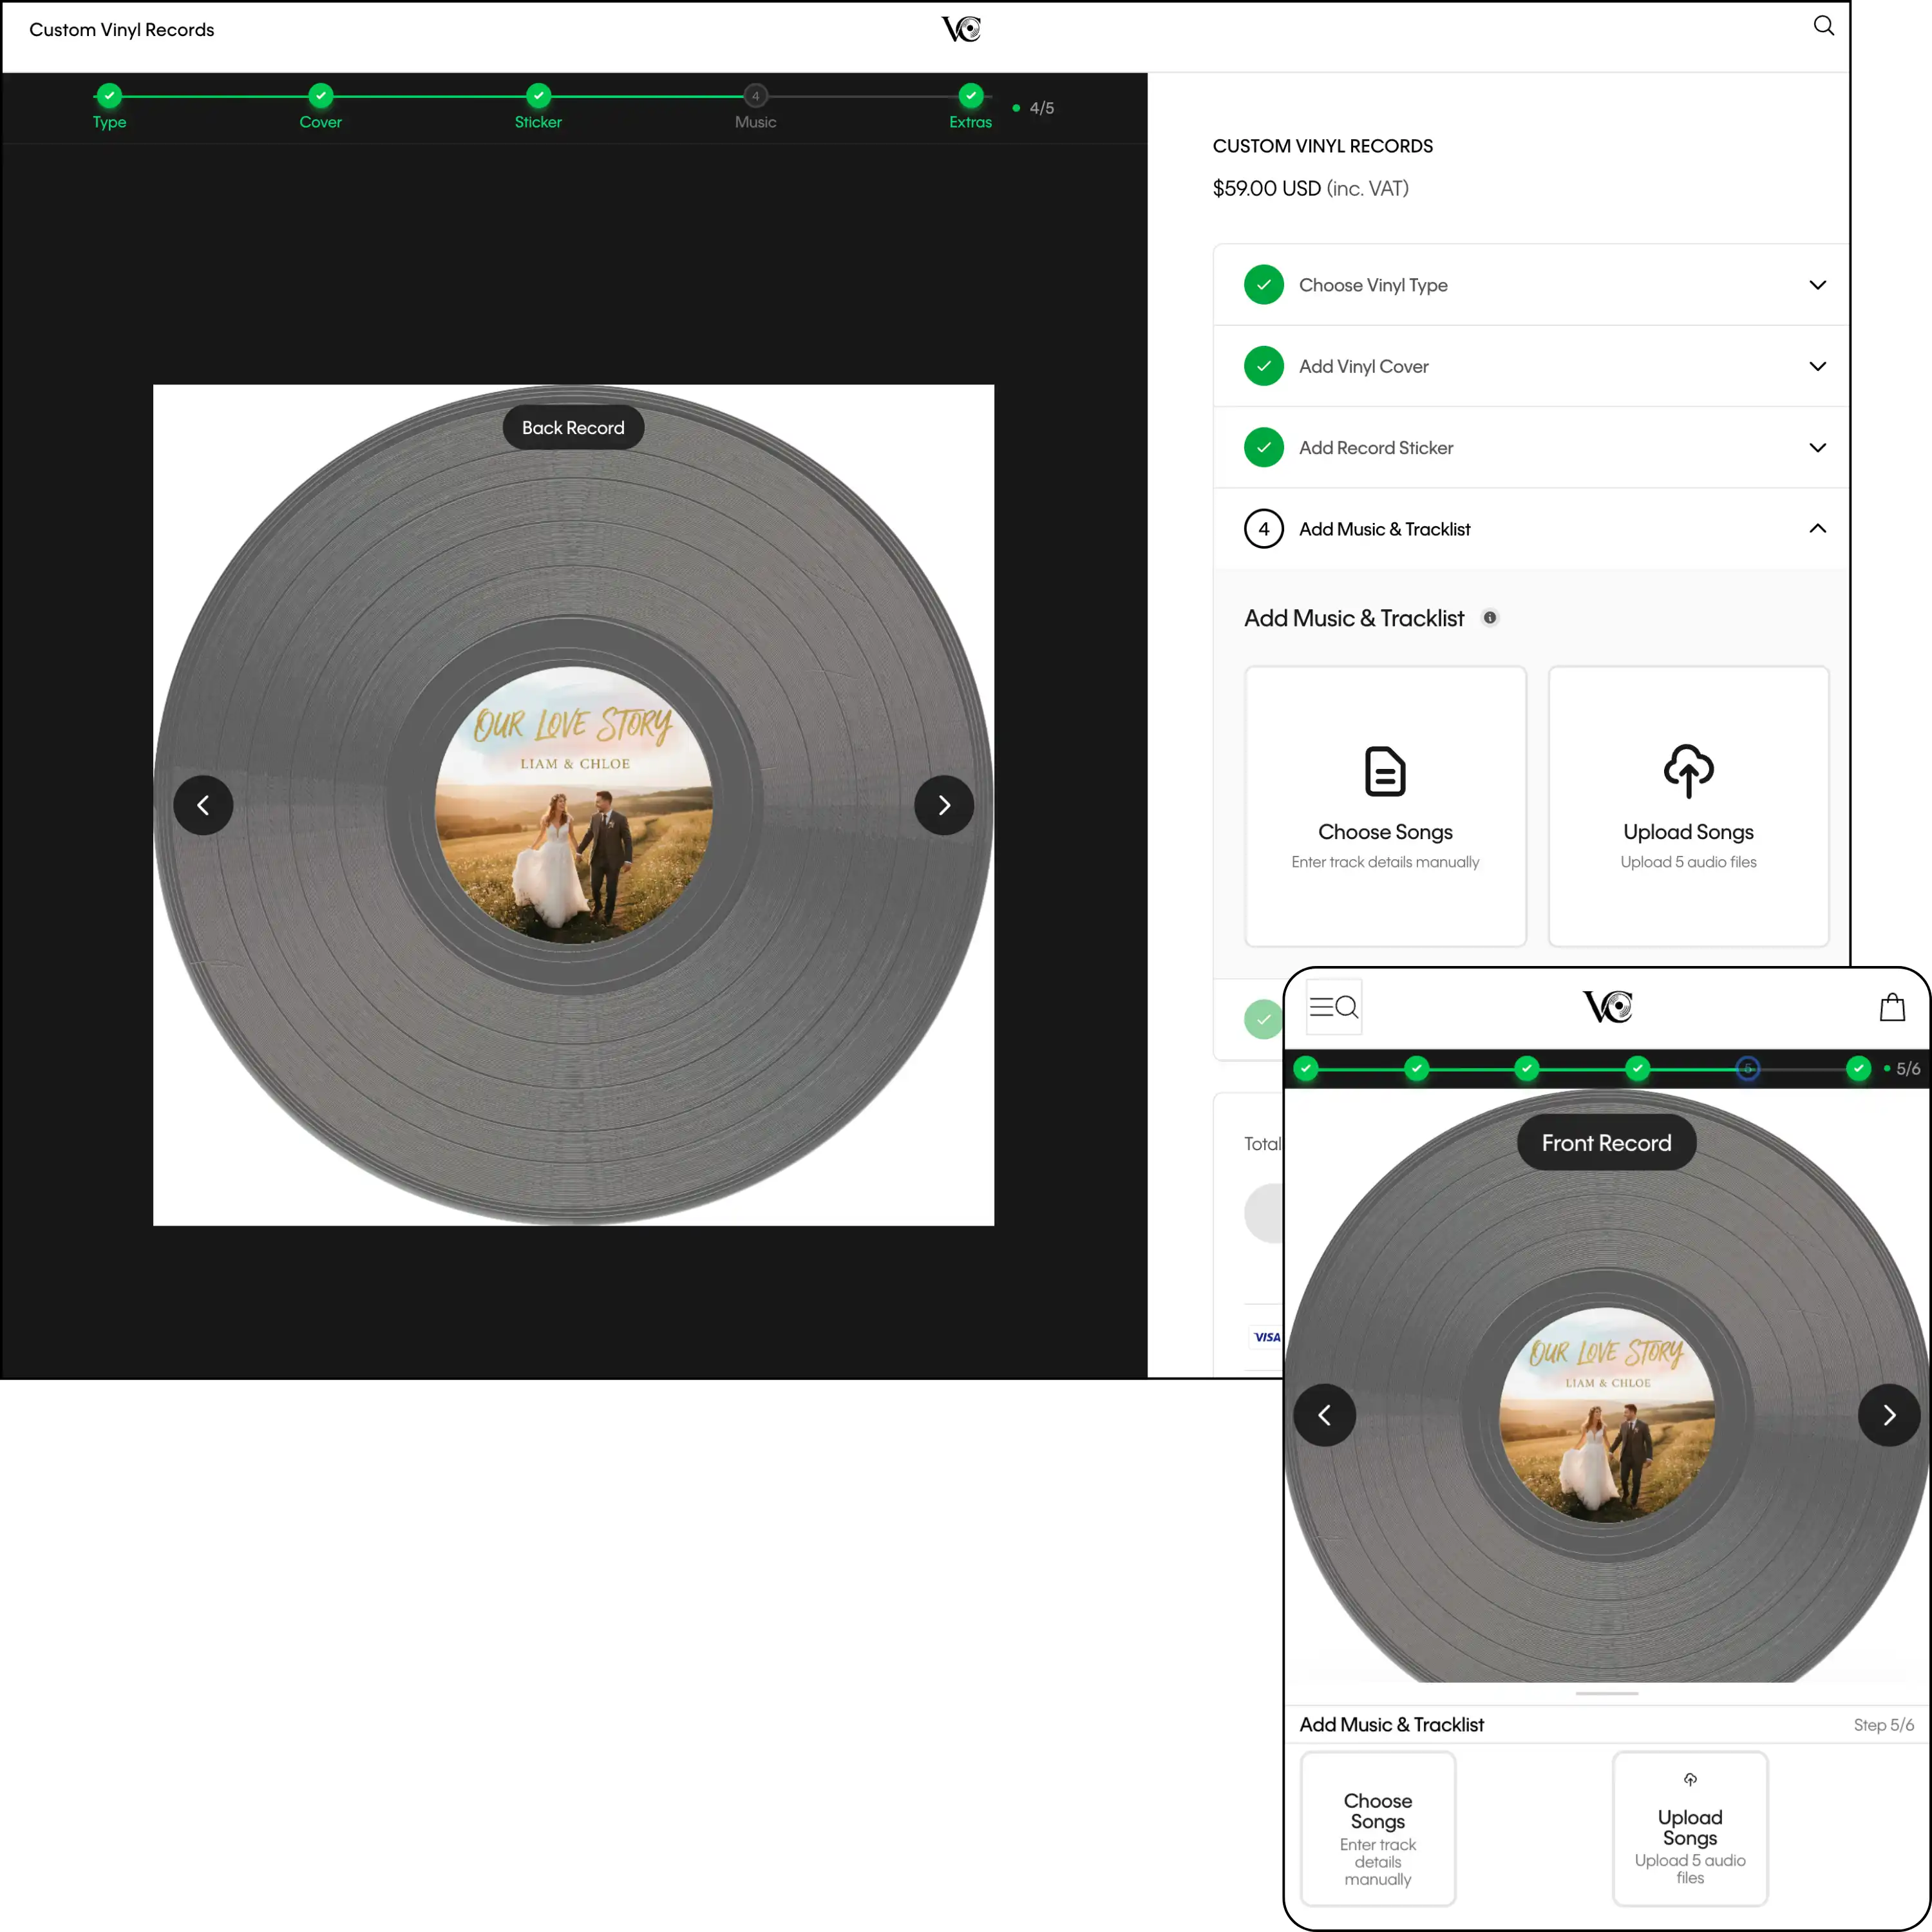Select the Extras step checkmark
Image resolution: width=1932 pixels, height=1932 pixels.
[970, 95]
